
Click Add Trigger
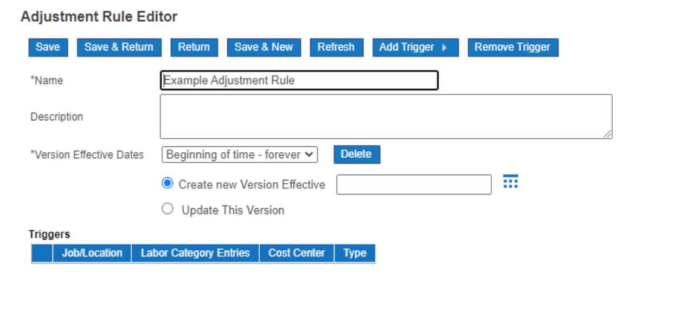(x=409, y=47)
